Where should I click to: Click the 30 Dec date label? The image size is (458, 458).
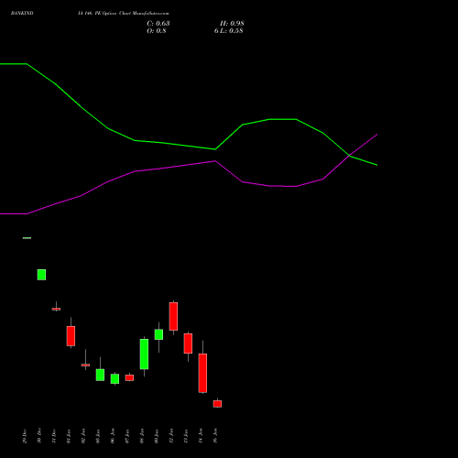(x=39, y=436)
